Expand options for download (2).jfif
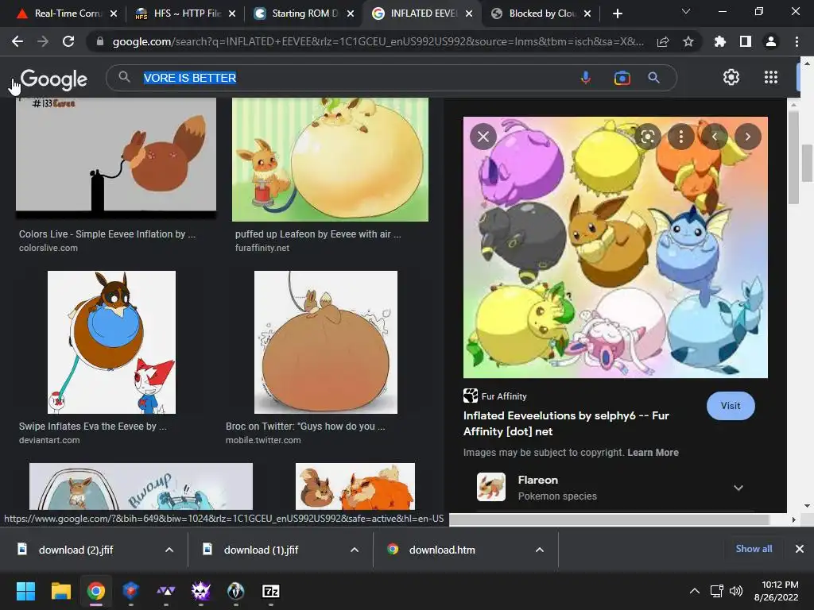814x610 pixels. [x=169, y=550]
